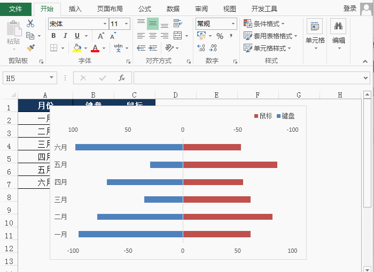Collapse the ribbon arrow
This screenshot has width=374, height=272.
365,61
